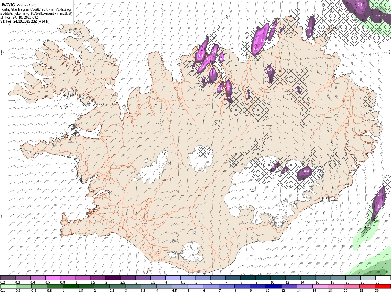
Task: Click the bright red lower legend swatch starting at 30
Action: (383, 286)
